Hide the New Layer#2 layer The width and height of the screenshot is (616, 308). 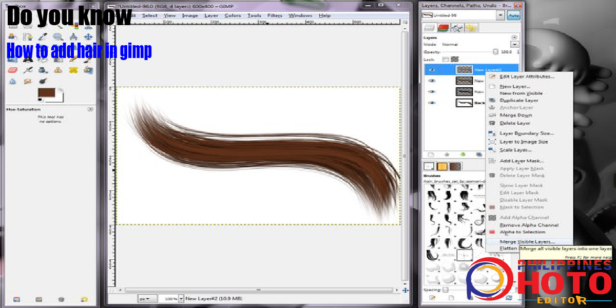(x=432, y=70)
